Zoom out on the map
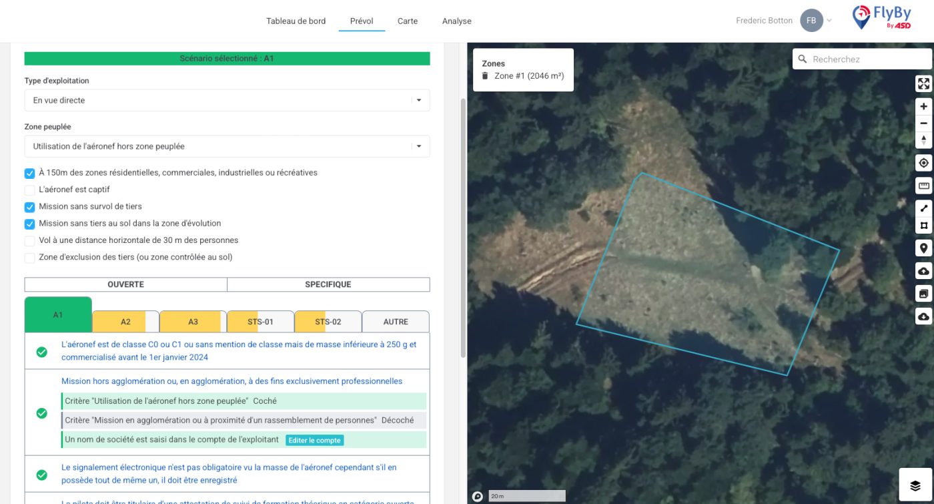 923,123
